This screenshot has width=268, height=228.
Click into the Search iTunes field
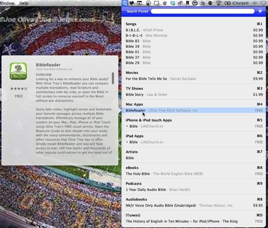[202, 11]
